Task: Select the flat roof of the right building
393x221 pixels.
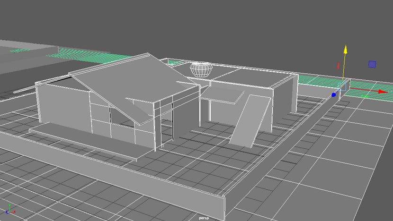Action: pos(253,78)
